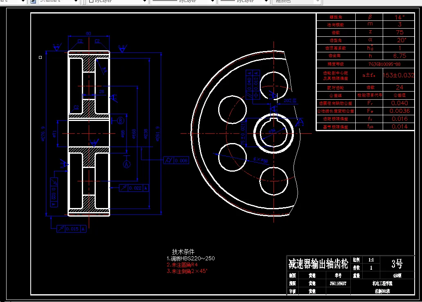Select note 2.未注圆角R4
This screenshot has height=302, width=422.
(182, 265)
